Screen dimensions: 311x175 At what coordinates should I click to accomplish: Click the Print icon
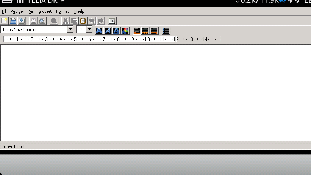(x=33, y=21)
